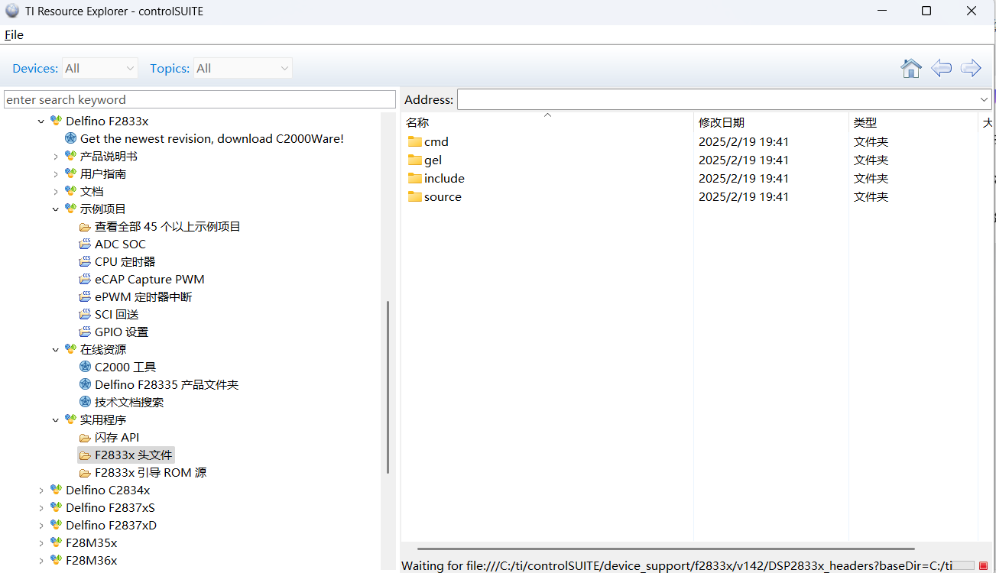
Task: Click the CCS project icon for ADC SOC
Action: tap(85, 244)
